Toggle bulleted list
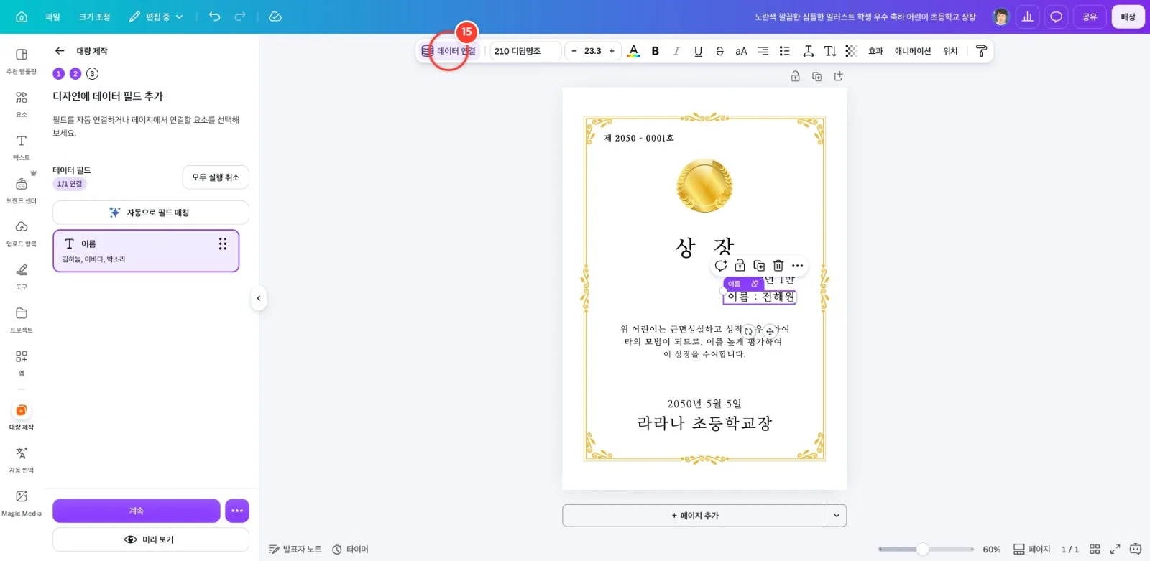The width and height of the screenshot is (1150, 561). 785,51
